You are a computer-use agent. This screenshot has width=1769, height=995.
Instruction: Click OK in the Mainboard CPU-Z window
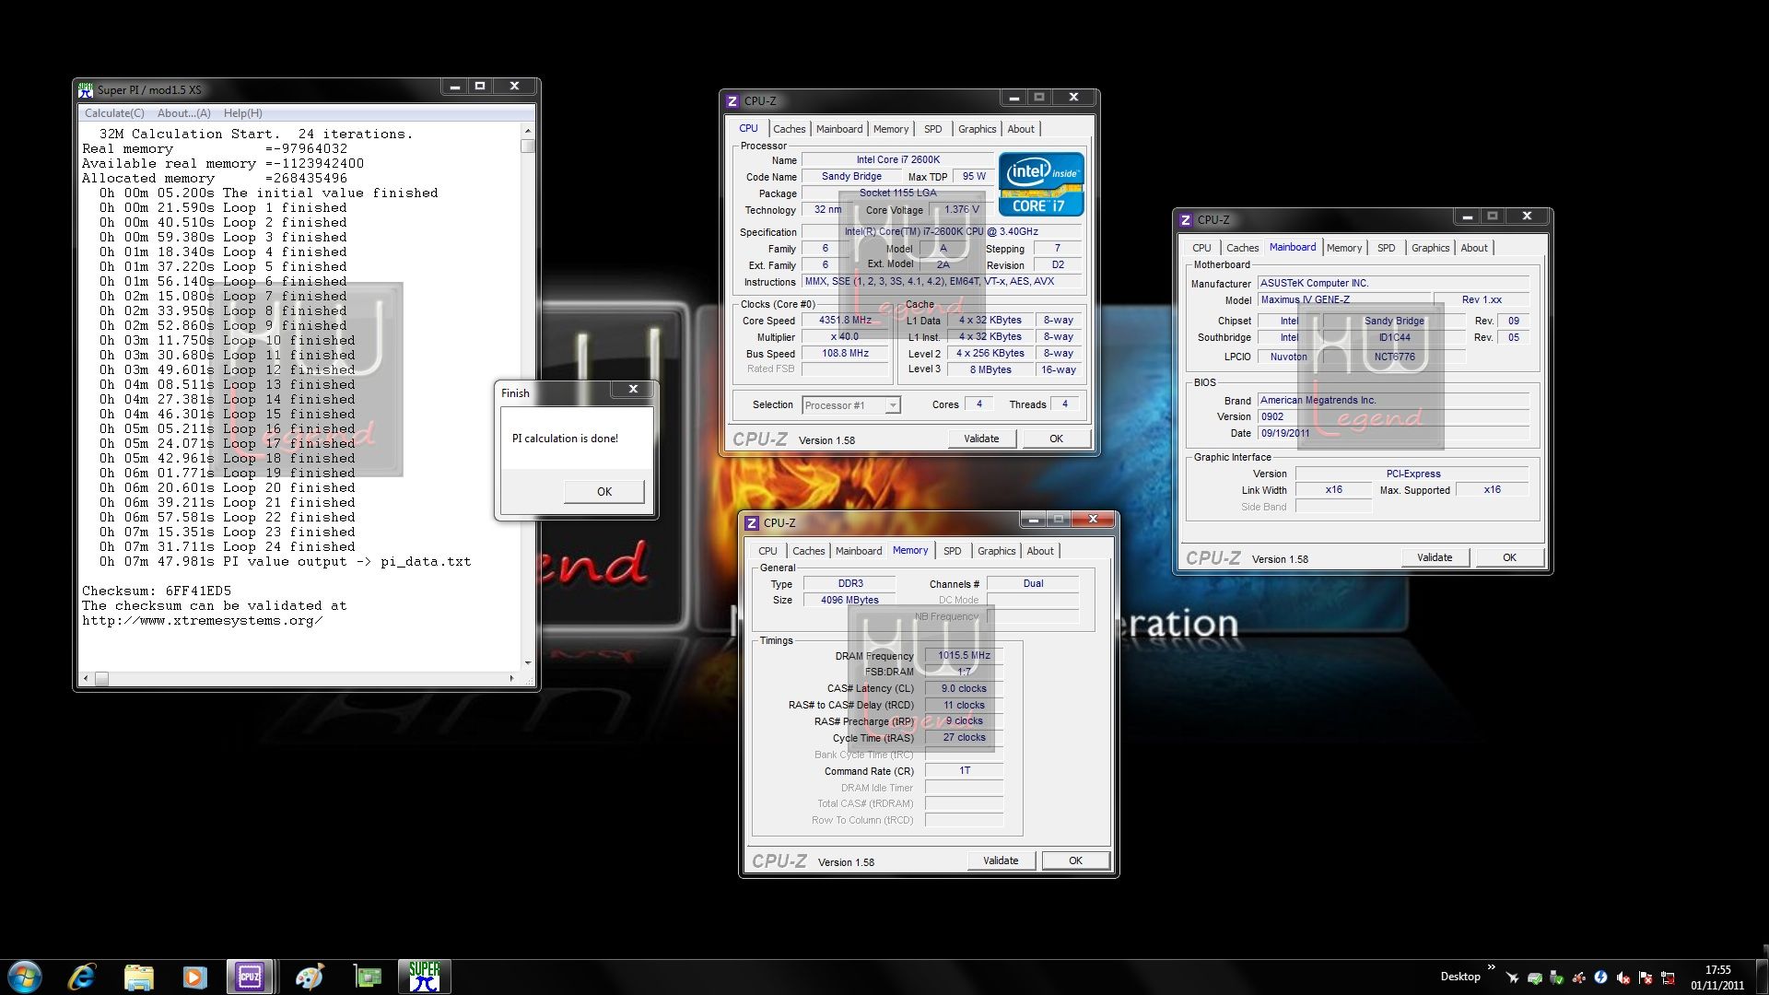click(x=1509, y=557)
